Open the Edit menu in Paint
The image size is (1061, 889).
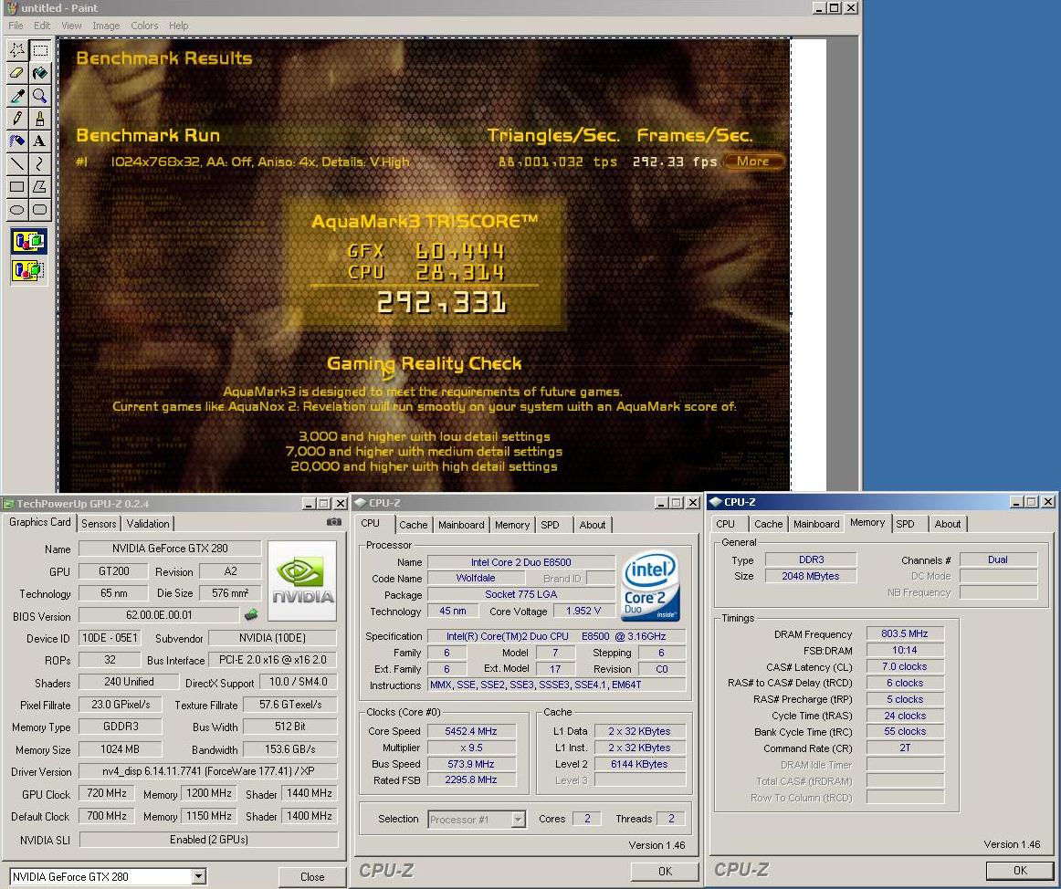[x=42, y=26]
